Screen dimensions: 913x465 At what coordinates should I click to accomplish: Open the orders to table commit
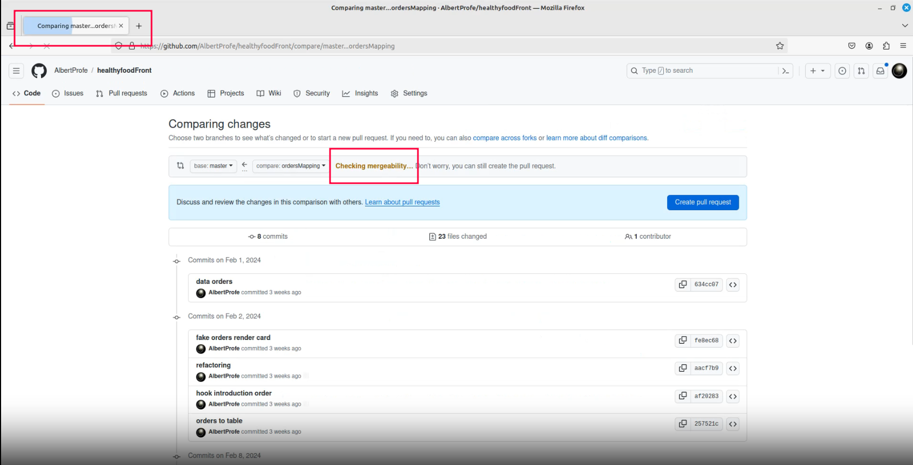point(219,421)
